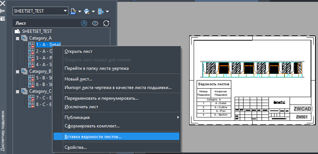Toggle the eye preview icon
The width and height of the screenshot is (318, 154).
coord(95,23)
